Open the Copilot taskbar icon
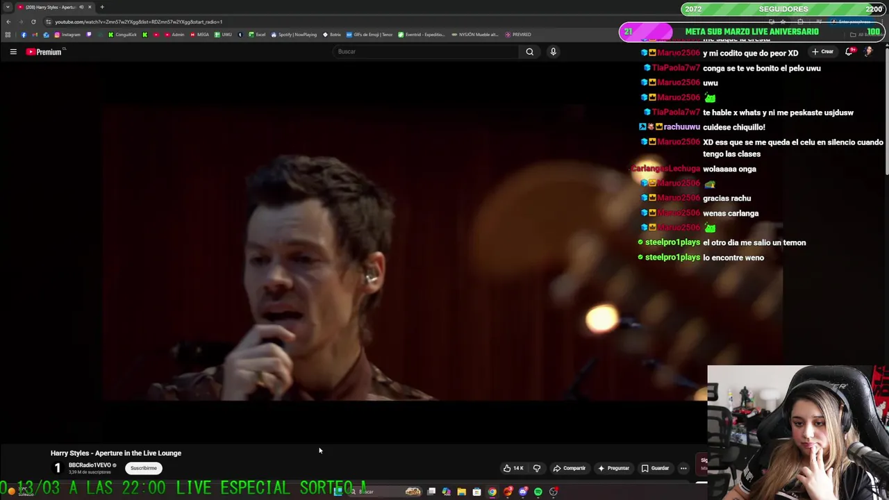Image resolution: width=889 pixels, height=500 pixels. tap(447, 492)
